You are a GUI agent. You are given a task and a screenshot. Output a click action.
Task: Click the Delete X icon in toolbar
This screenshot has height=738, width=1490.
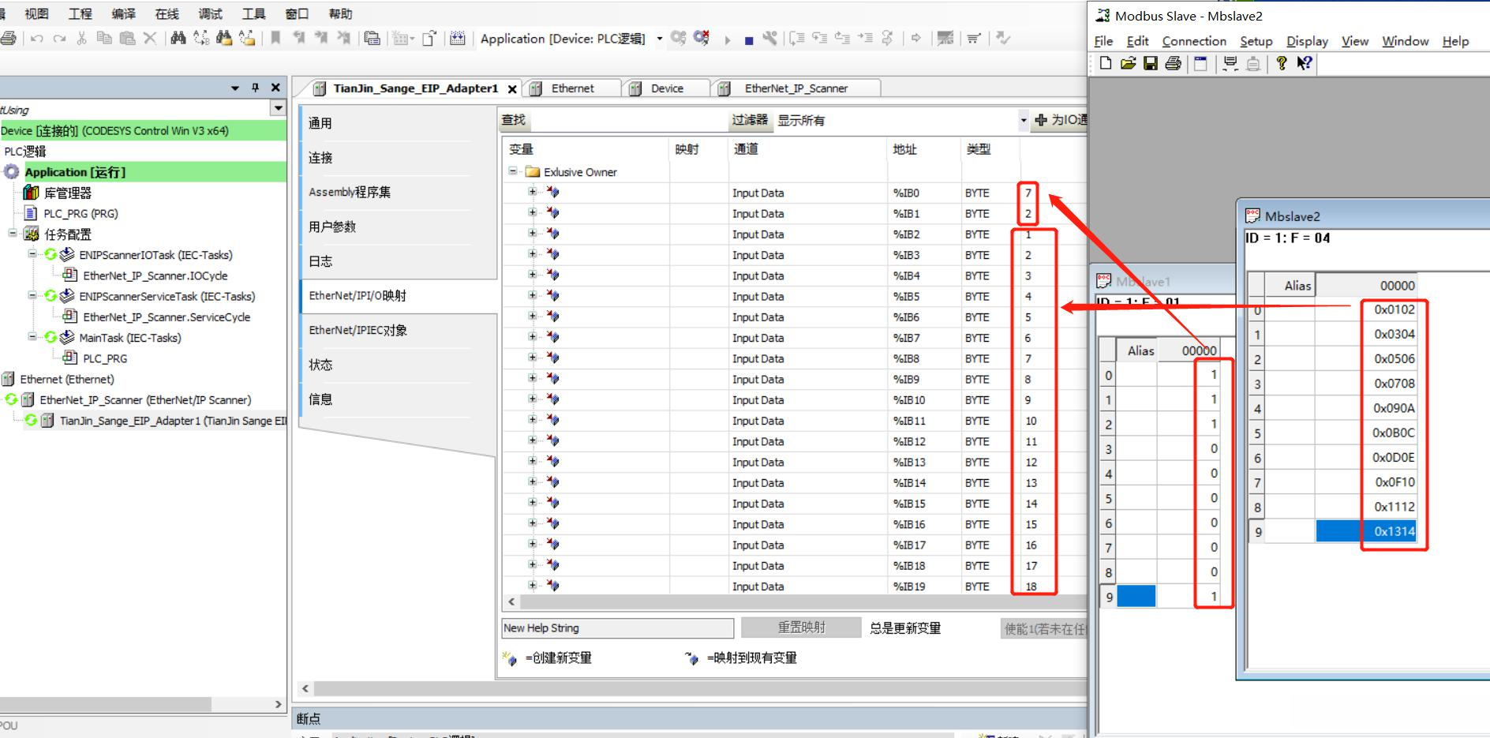tap(150, 39)
